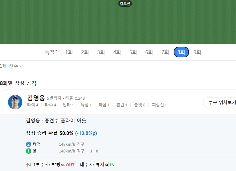Select the 1회 inning tab
This screenshot has width=236, height=171.
(69, 52)
